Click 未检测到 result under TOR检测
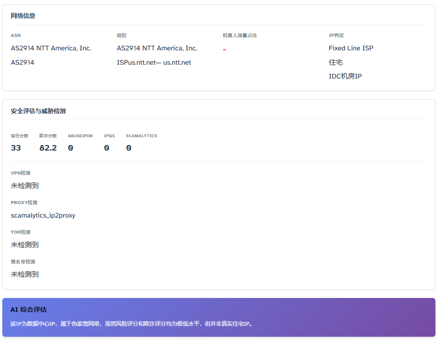The image size is (441, 340). pyautogui.click(x=25, y=245)
